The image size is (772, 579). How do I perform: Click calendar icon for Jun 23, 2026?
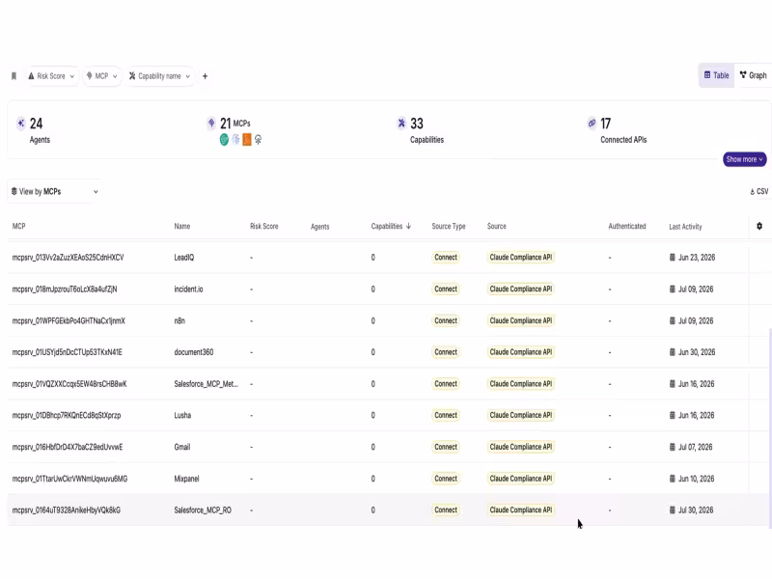(x=672, y=257)
